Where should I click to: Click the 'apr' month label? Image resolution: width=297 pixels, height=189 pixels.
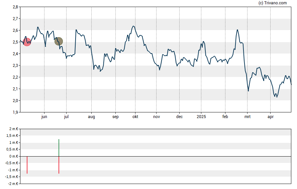click(x=271, y=117)
